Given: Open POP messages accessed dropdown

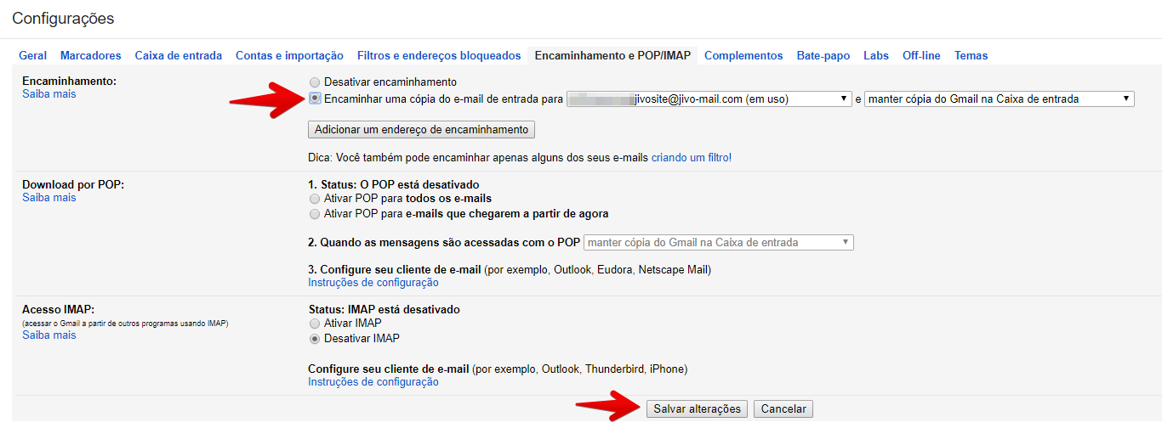Looking at the screenshot, I should (719, 243).
